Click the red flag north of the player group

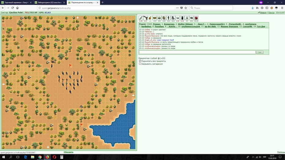[x=70, y=65]
